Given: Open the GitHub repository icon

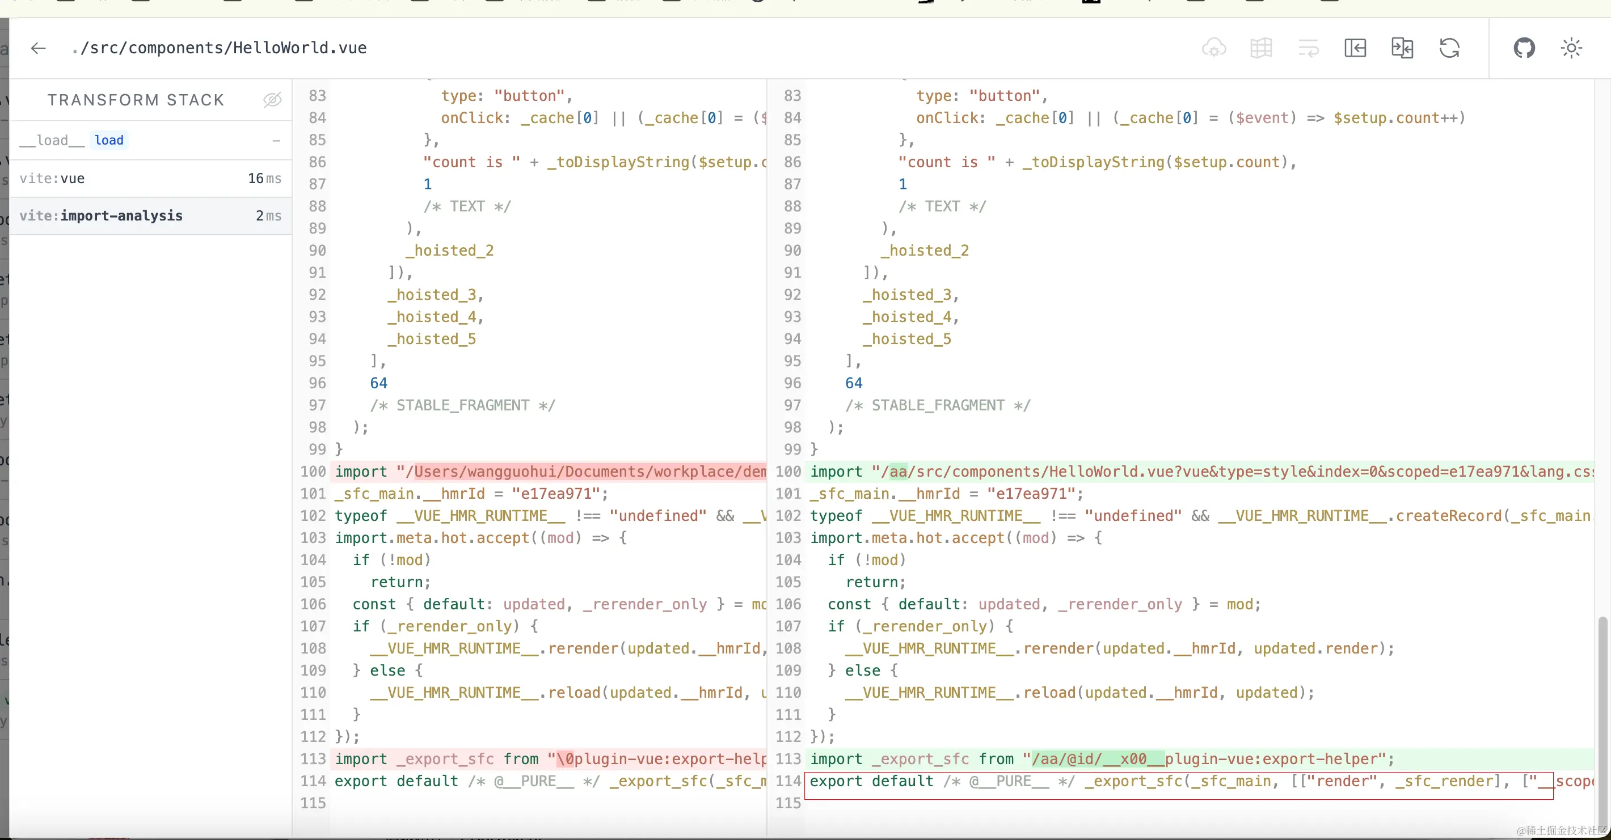Looking at the screenshot, I should [1524, 48].
